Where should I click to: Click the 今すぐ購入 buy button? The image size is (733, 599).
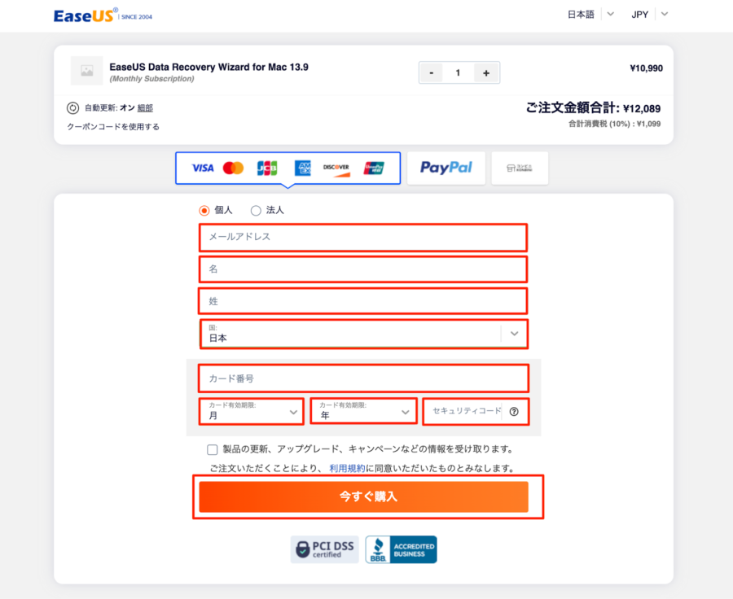click(364, 496)
